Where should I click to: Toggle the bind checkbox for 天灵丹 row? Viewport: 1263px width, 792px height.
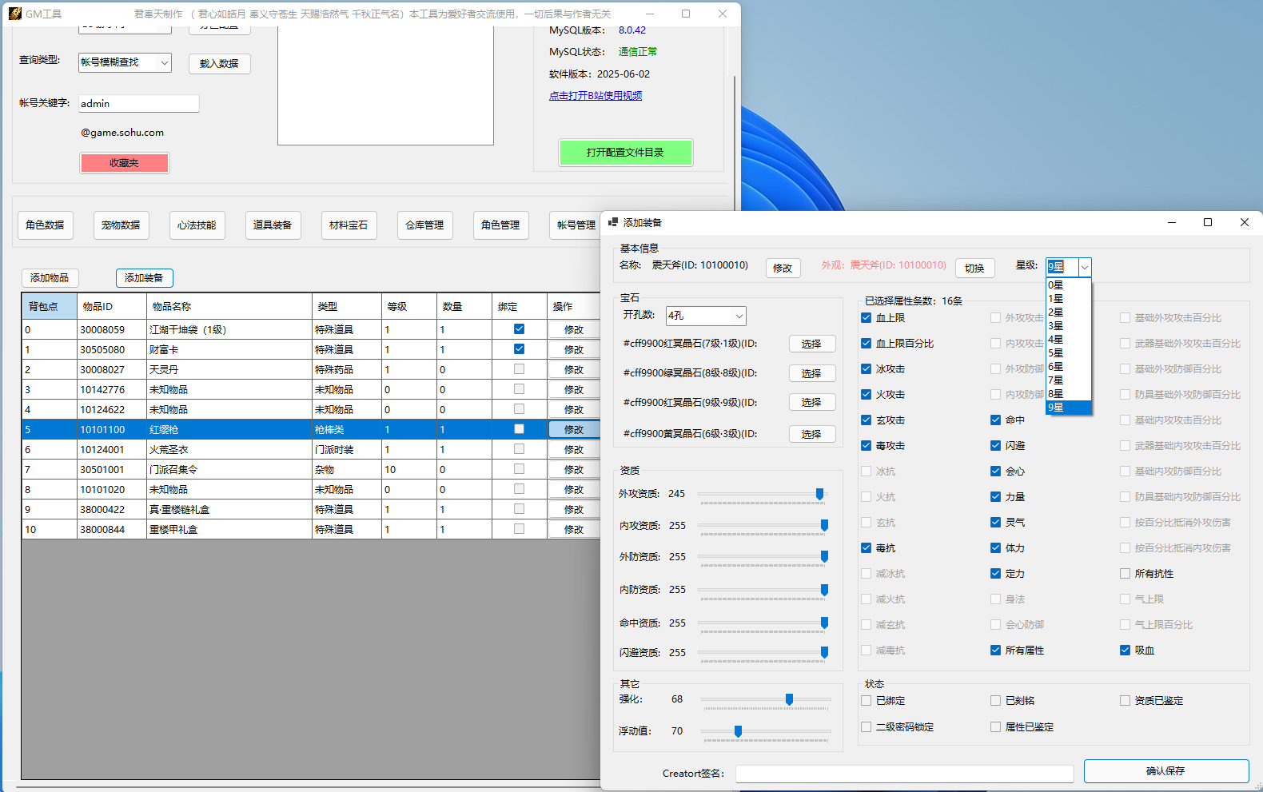519,369
